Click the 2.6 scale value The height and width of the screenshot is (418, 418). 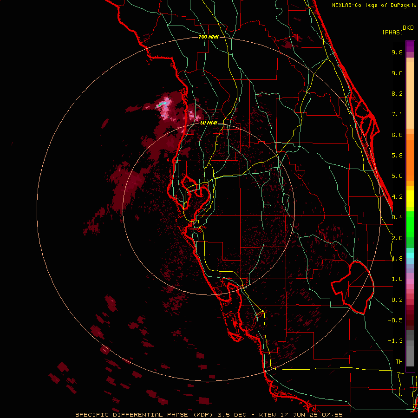tap(397, 238)
